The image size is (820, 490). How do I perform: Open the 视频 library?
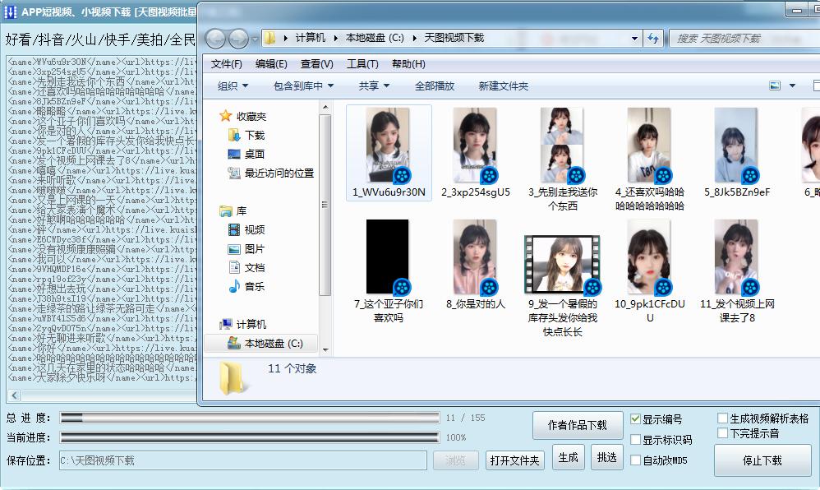[246, 230]
